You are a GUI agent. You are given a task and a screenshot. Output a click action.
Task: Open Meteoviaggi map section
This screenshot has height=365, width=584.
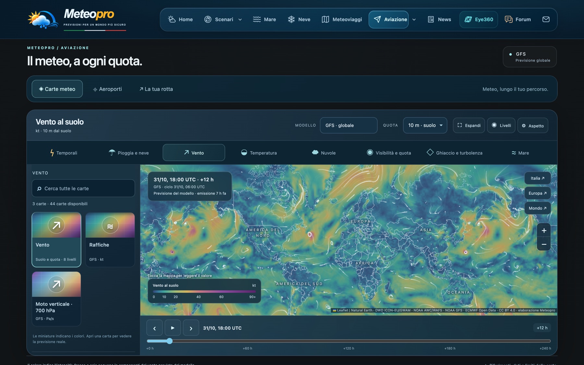(x=342, y=19)
